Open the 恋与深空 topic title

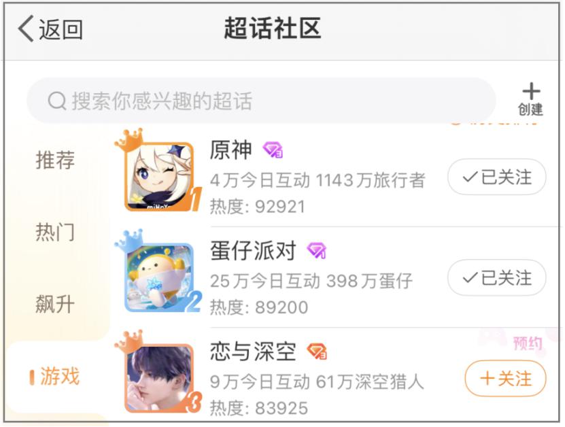click(x=253, y=352)
